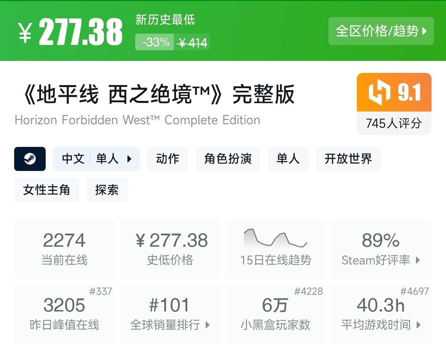Tap the 探索 tag

pos(107,190)
